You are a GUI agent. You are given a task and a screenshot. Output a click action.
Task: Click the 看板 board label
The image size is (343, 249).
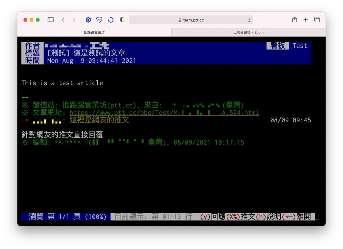278,46
